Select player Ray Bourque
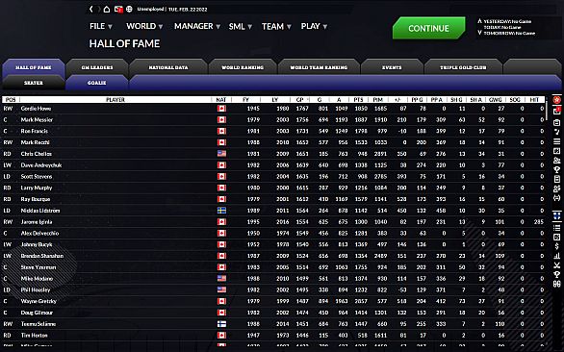Viewport: 564px width, 352px height. (x=36, y=199)
